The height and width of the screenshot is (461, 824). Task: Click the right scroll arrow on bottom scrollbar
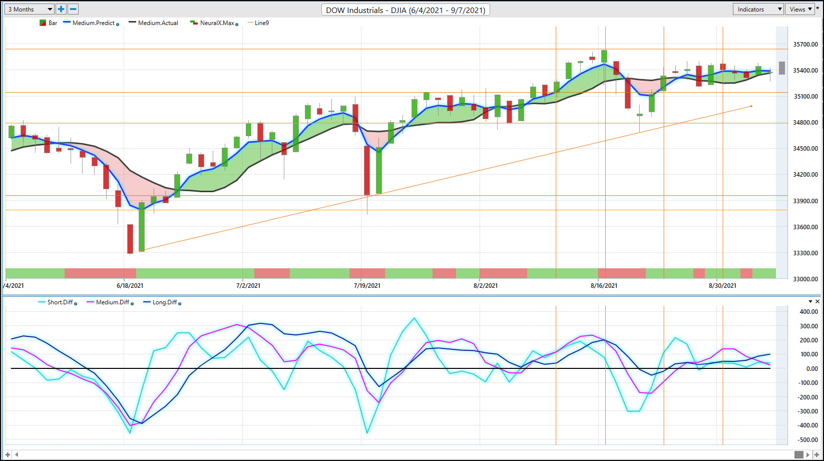(x=808, y=454)
